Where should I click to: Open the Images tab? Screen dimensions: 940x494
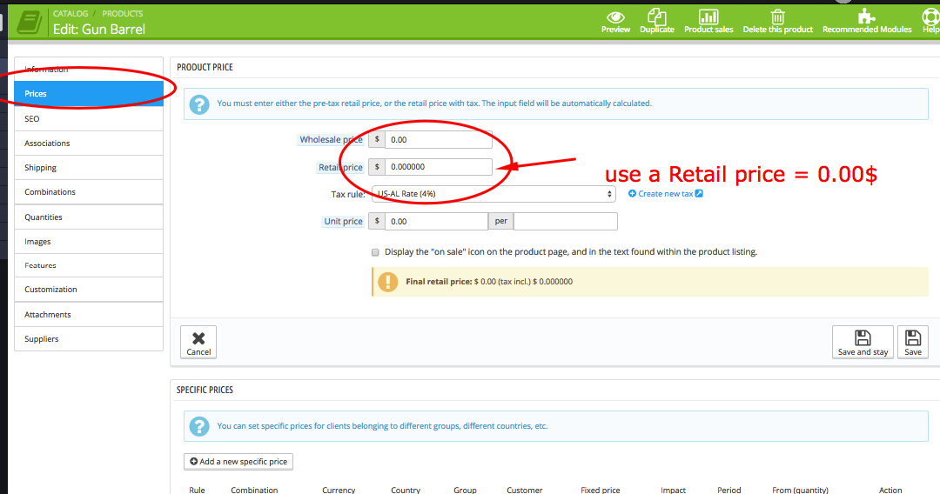pos(89,241)
